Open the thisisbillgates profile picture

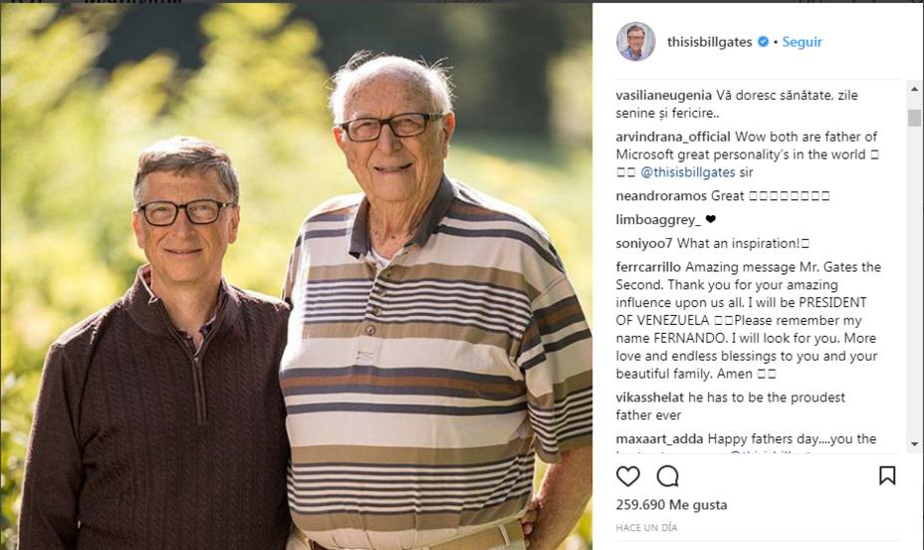click(x=636, y=41)
